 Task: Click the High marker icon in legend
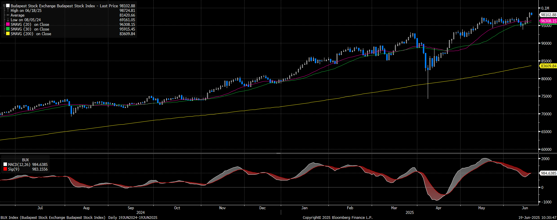(x=8, y=10)
